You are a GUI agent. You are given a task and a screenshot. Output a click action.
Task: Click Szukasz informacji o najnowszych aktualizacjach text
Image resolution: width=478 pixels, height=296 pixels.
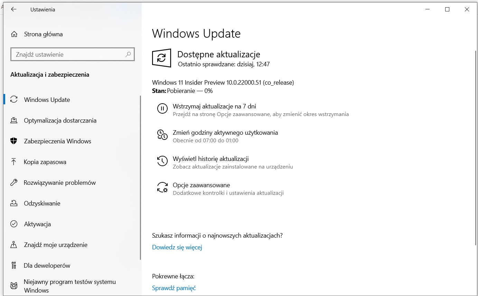217,236
